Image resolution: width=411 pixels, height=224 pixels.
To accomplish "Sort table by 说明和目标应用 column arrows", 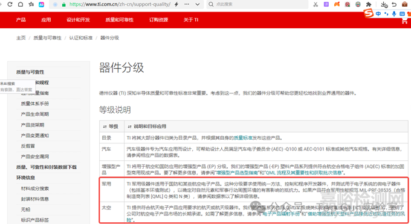I will click(129, 126).
